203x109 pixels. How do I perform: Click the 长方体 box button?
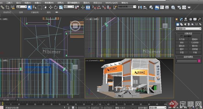tap(182, 39)
